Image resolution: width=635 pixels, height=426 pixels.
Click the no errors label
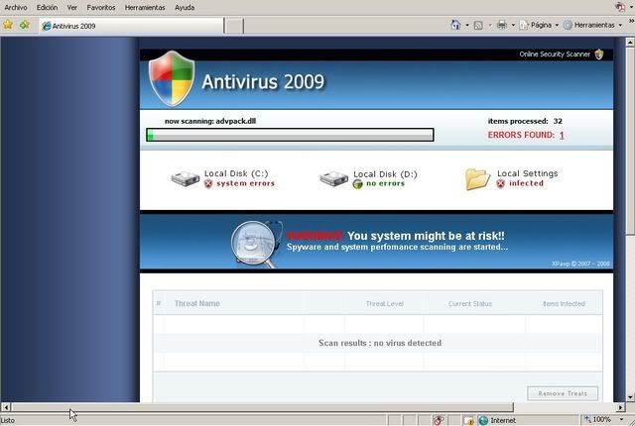tap(385, 183)
